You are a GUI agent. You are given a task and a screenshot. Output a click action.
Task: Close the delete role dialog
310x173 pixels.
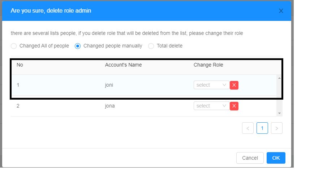click(281, 11)
